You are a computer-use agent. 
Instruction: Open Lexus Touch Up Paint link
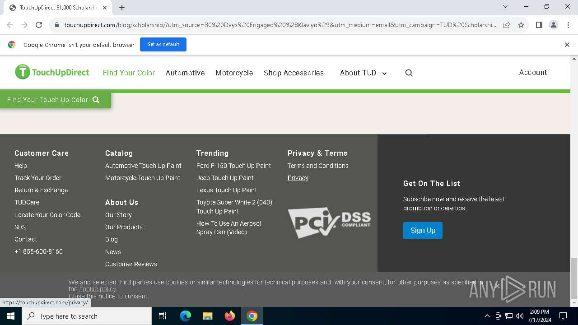click(227, 190)
